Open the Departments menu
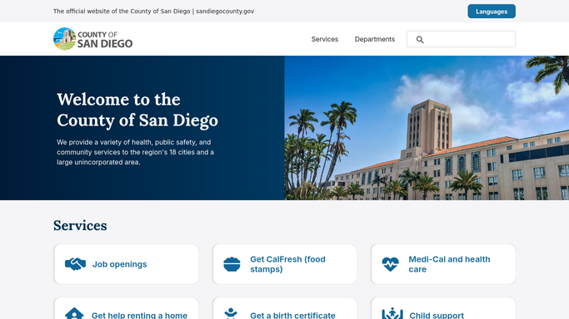The height and width of the screenshot is (319, 569). coord(375,39)
